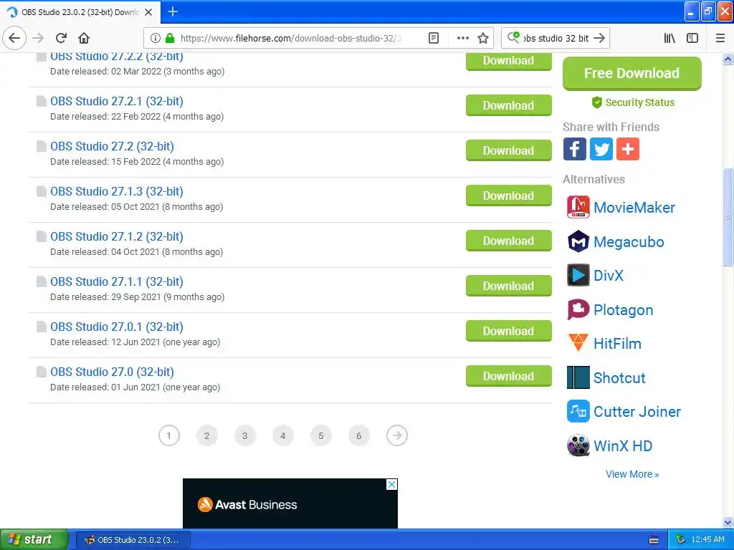Image resolution: width=734 pixels, height=550 pixels.
Task: Open OBS Studio 27.1.3 (32-bit) title link
Action: click(117, 191)
